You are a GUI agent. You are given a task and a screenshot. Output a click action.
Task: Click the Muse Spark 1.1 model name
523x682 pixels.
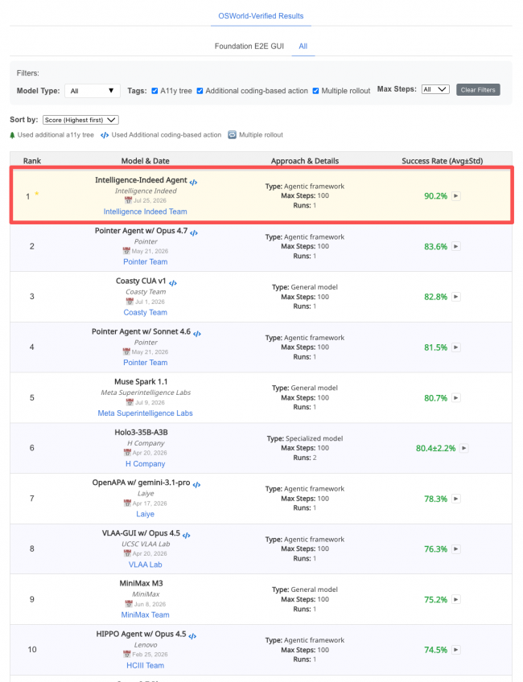(x=141, y=382)
